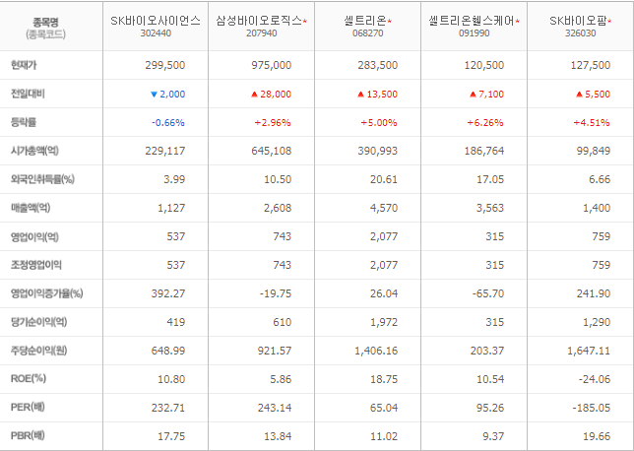634x451 pixels.
Task: Open 셀트리온헬스케어 stock link in header
Action: (472, 21)
